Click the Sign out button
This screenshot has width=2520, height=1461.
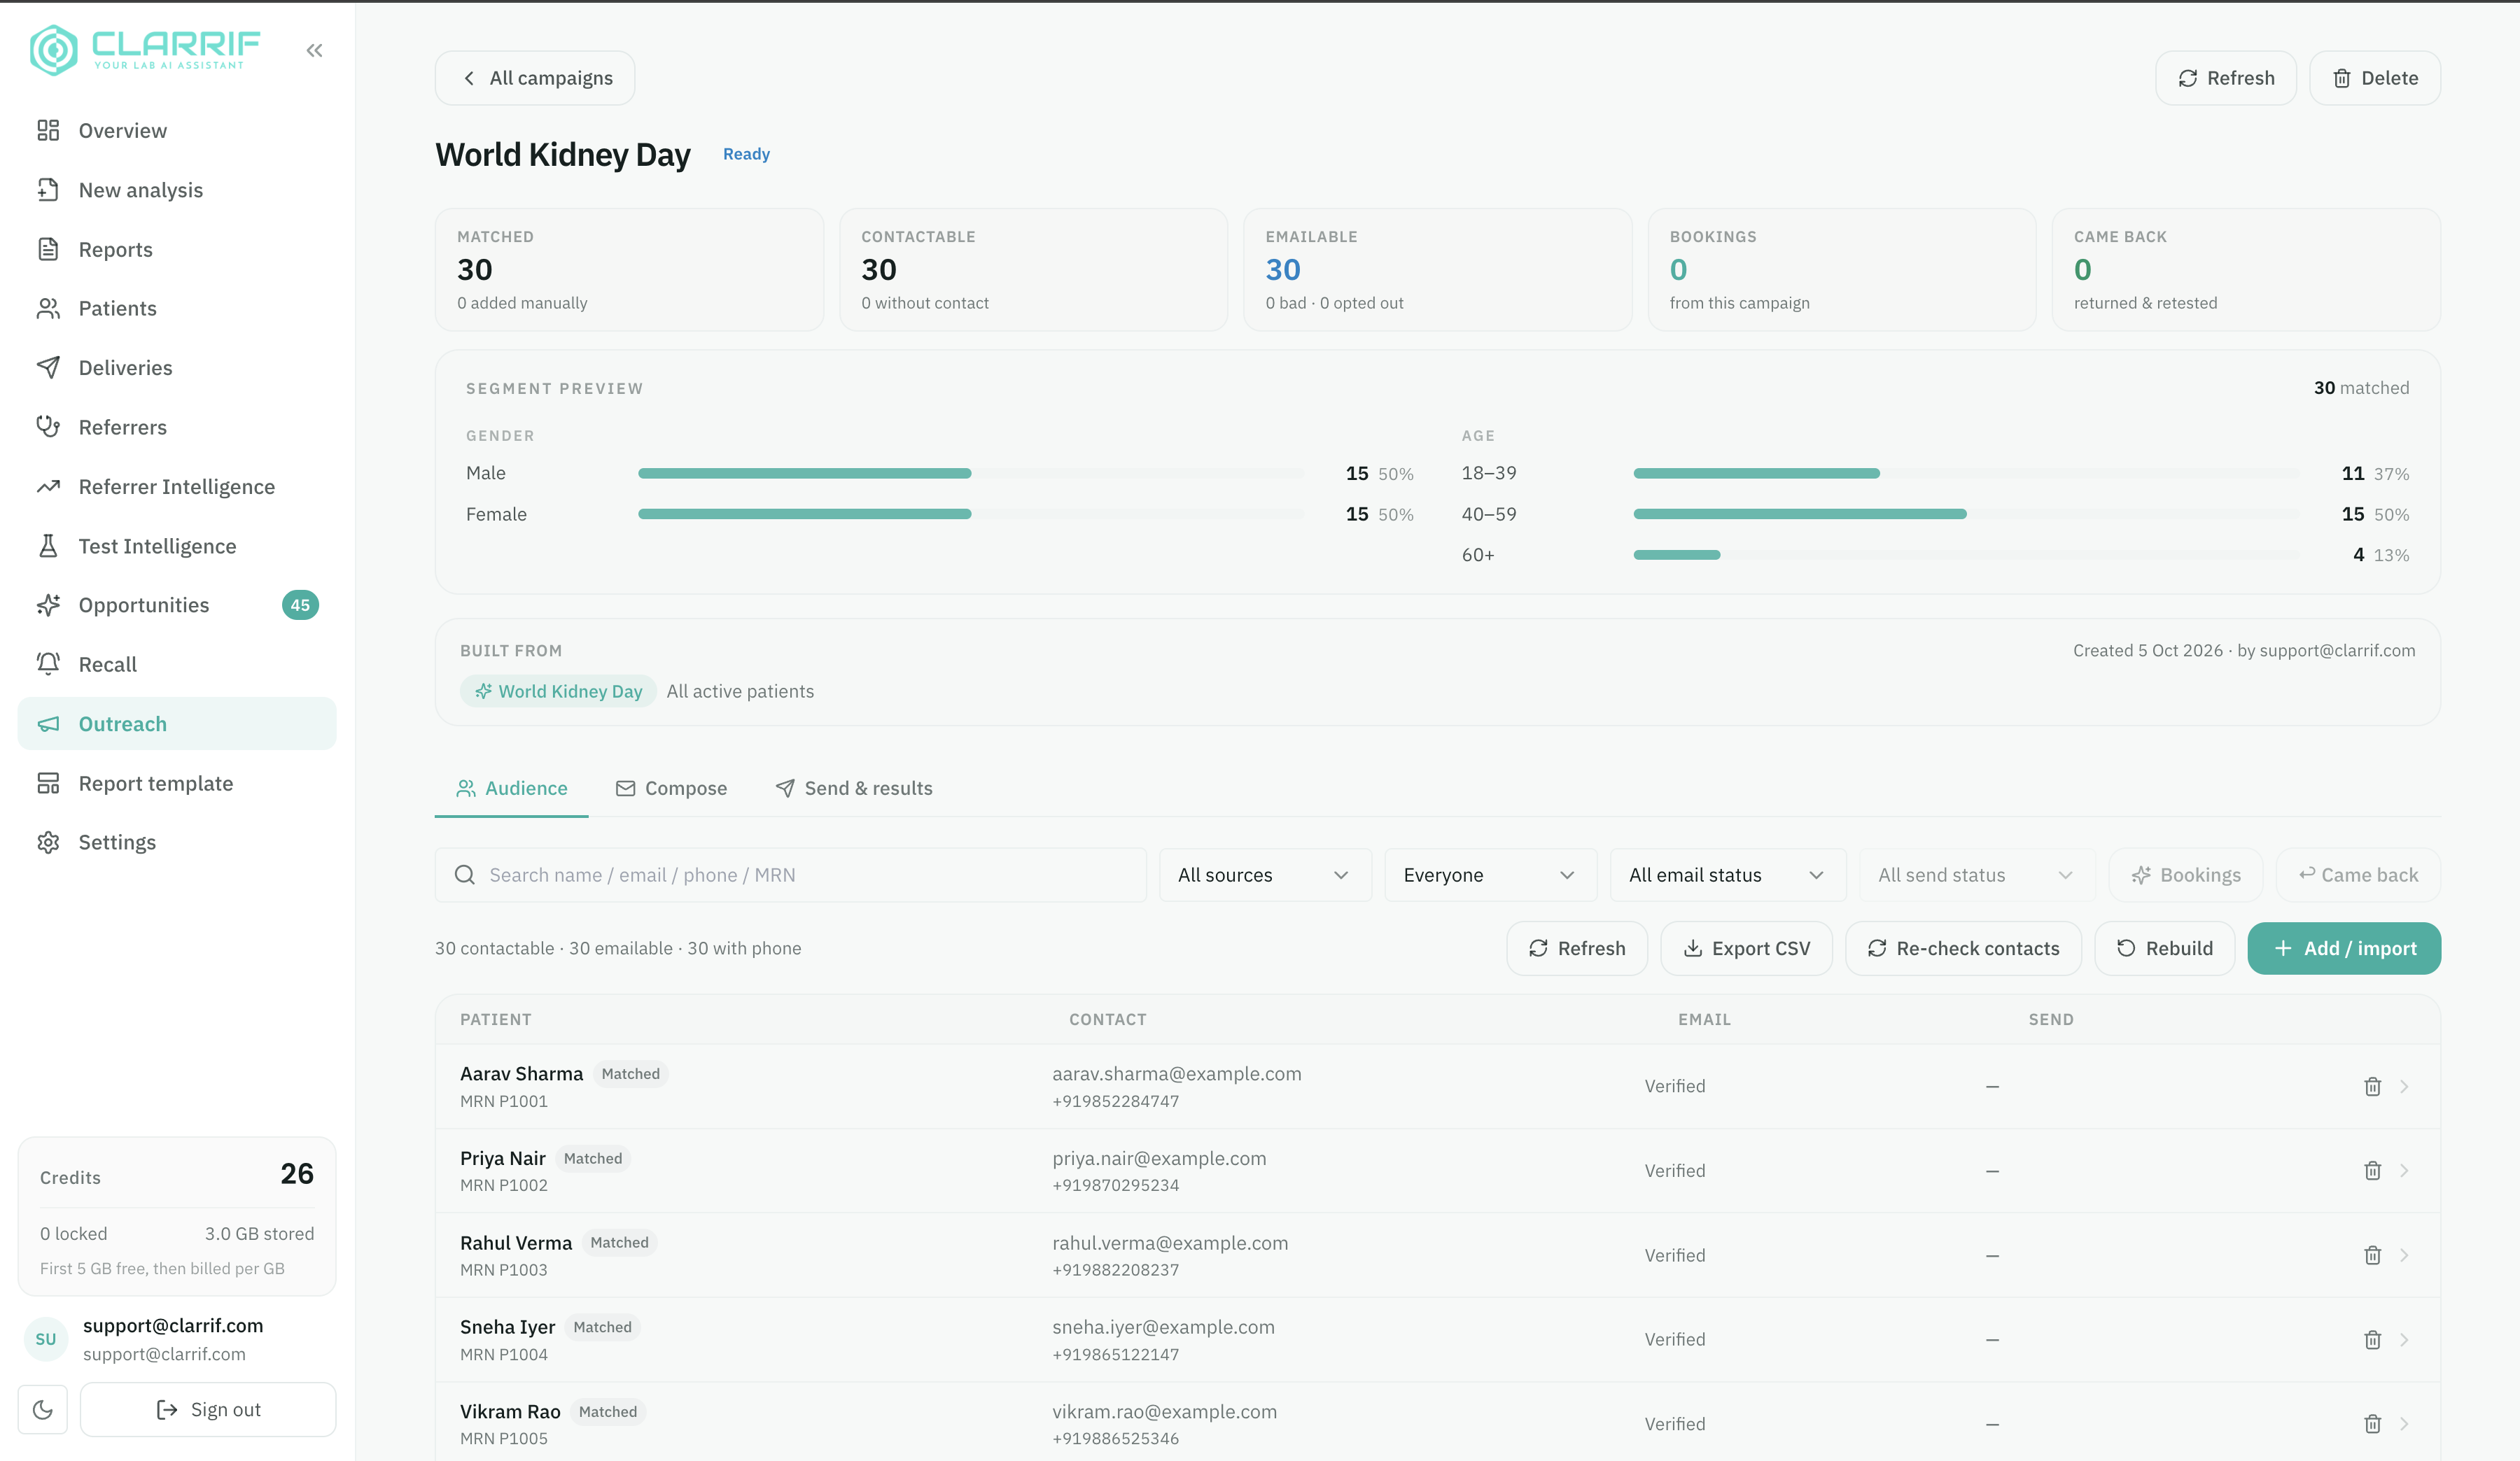tap(208, 1409)
